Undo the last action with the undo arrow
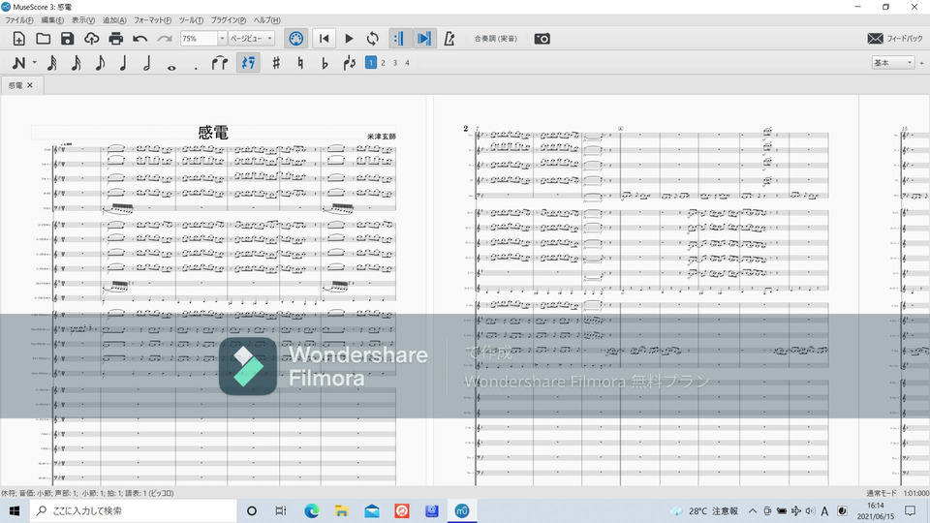 click(x=139, y=39)
